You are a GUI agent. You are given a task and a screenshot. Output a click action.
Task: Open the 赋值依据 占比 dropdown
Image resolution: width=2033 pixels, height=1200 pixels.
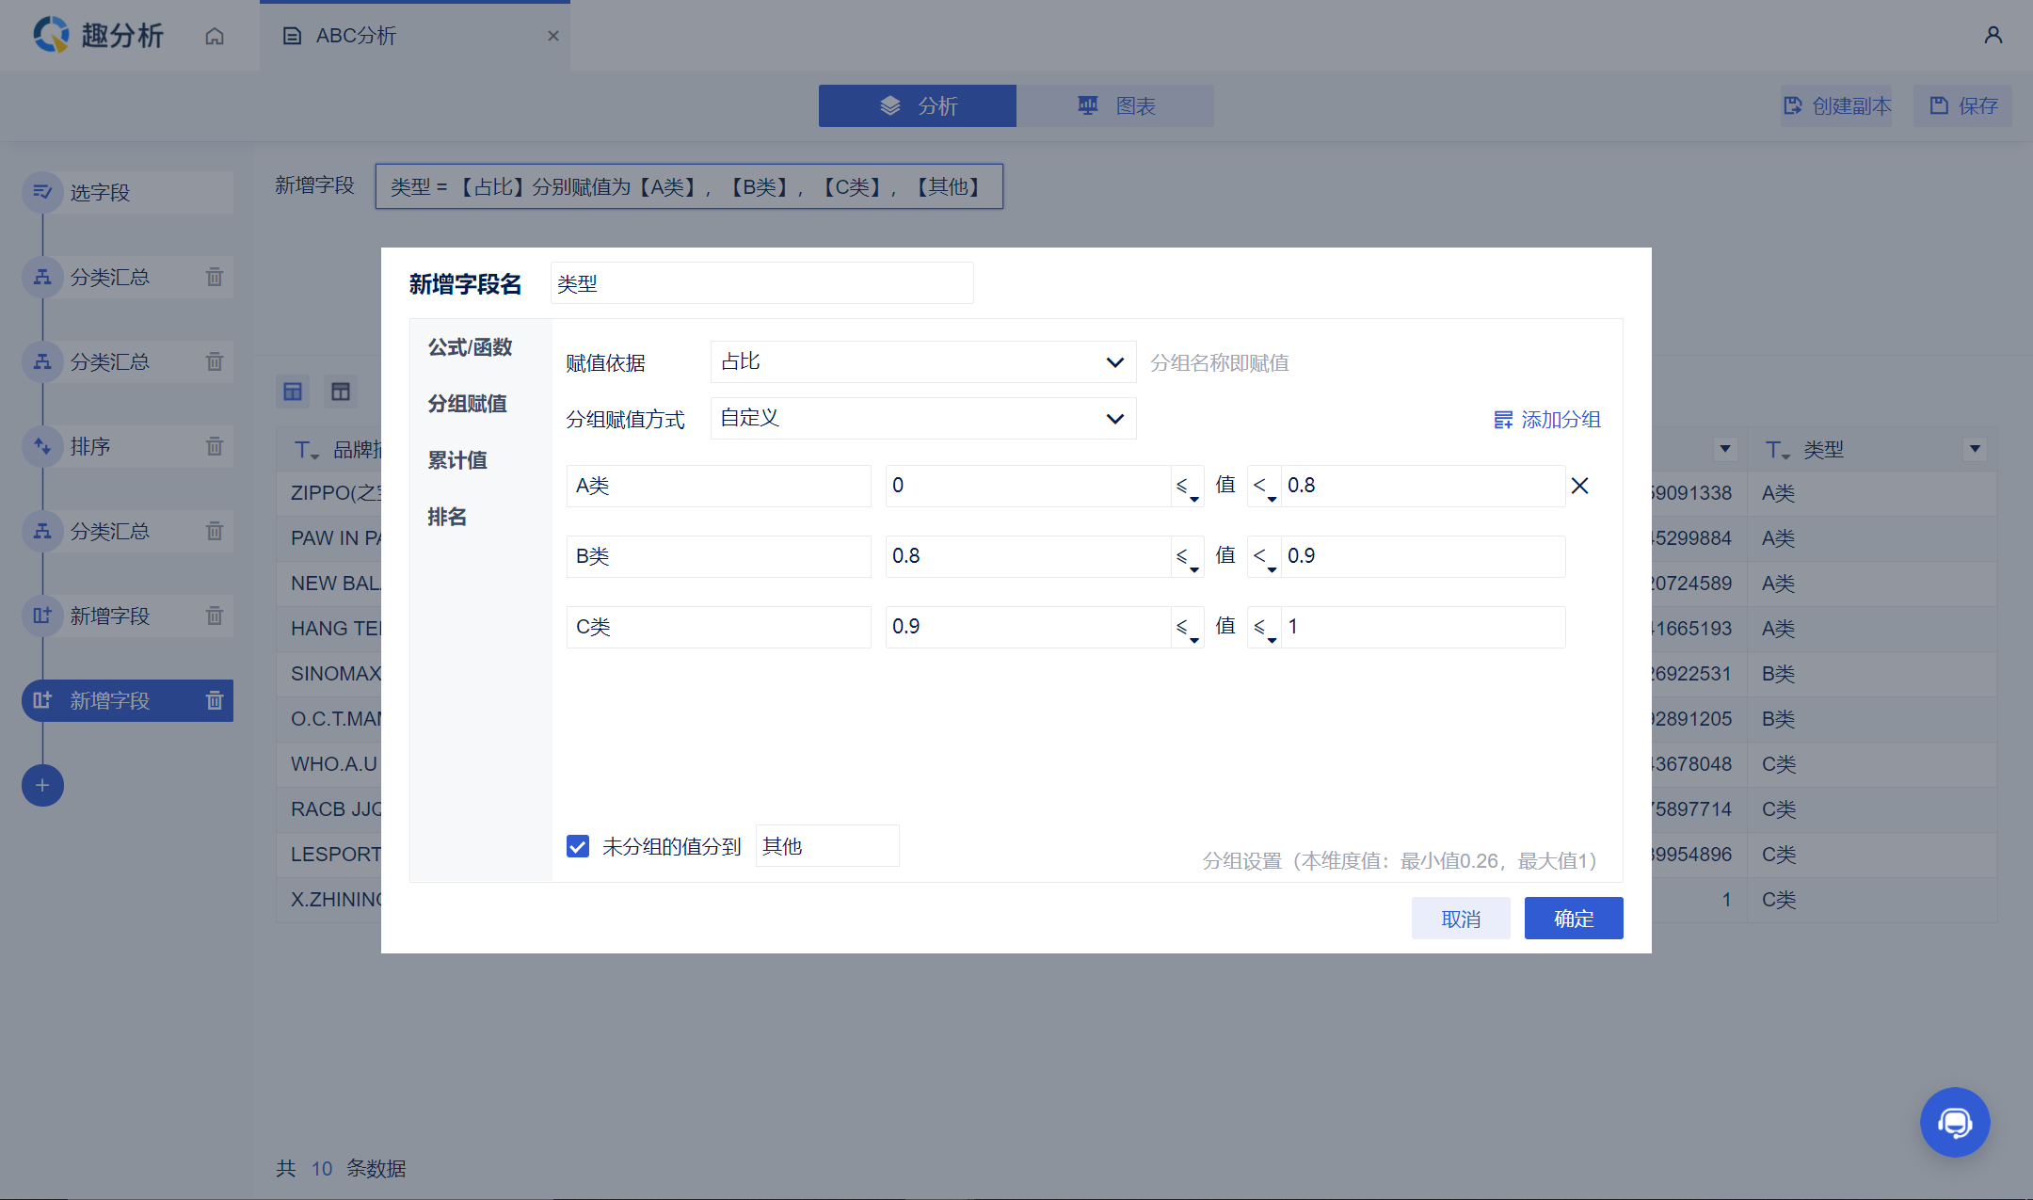pos(922,362)
